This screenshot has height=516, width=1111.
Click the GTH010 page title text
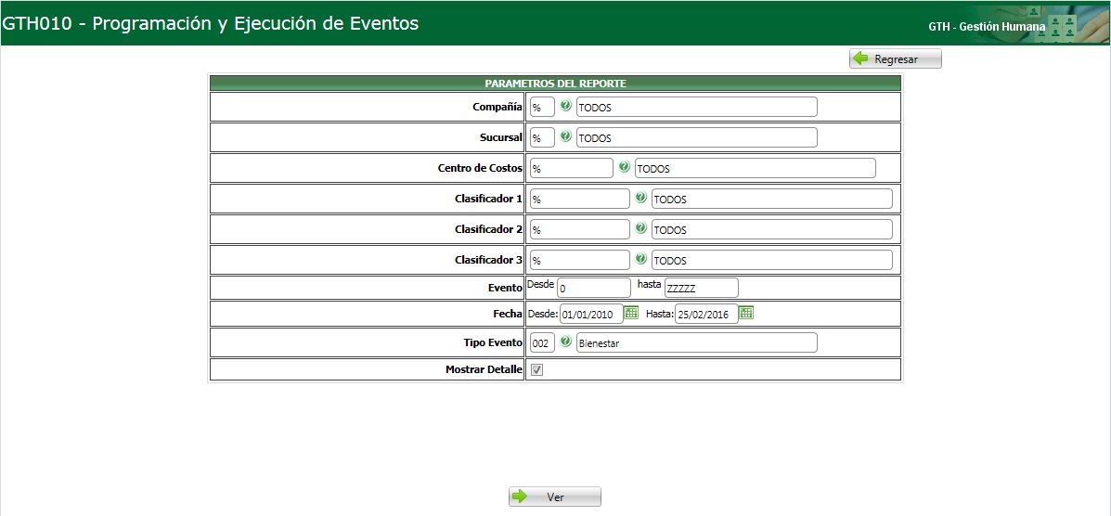pyautogui.click(x=211, y=23)
